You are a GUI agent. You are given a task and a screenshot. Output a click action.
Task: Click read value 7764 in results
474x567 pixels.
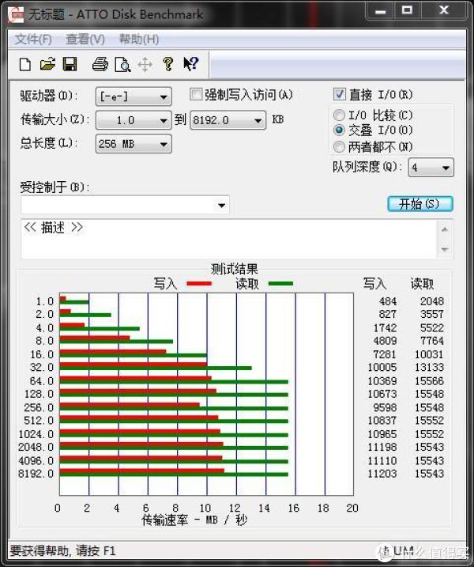point(431,340)
